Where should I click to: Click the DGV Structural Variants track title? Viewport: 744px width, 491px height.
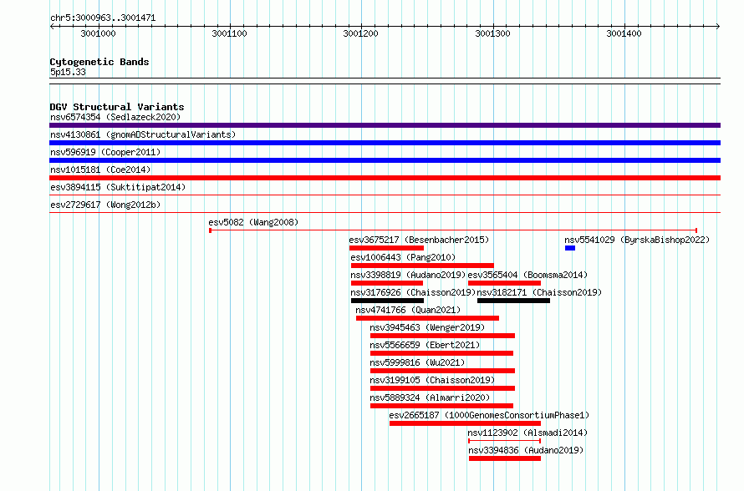(x=117, y=107)
